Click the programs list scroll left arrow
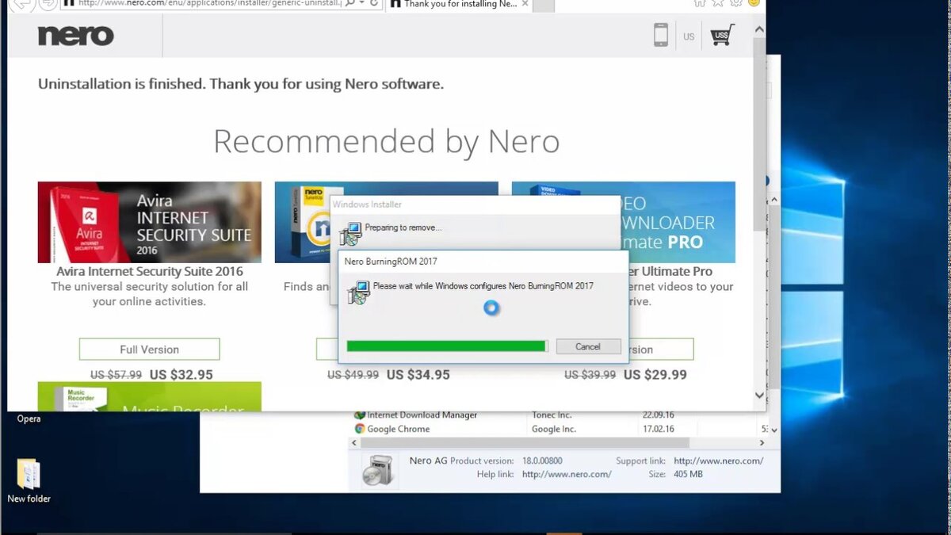951x535 pixels. pos(355,443)
